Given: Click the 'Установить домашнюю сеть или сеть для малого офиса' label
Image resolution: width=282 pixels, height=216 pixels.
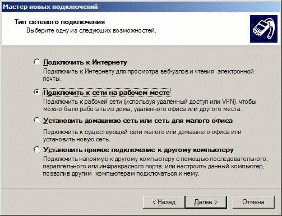Looking at the screenshot, I should (x=138, y=121).
